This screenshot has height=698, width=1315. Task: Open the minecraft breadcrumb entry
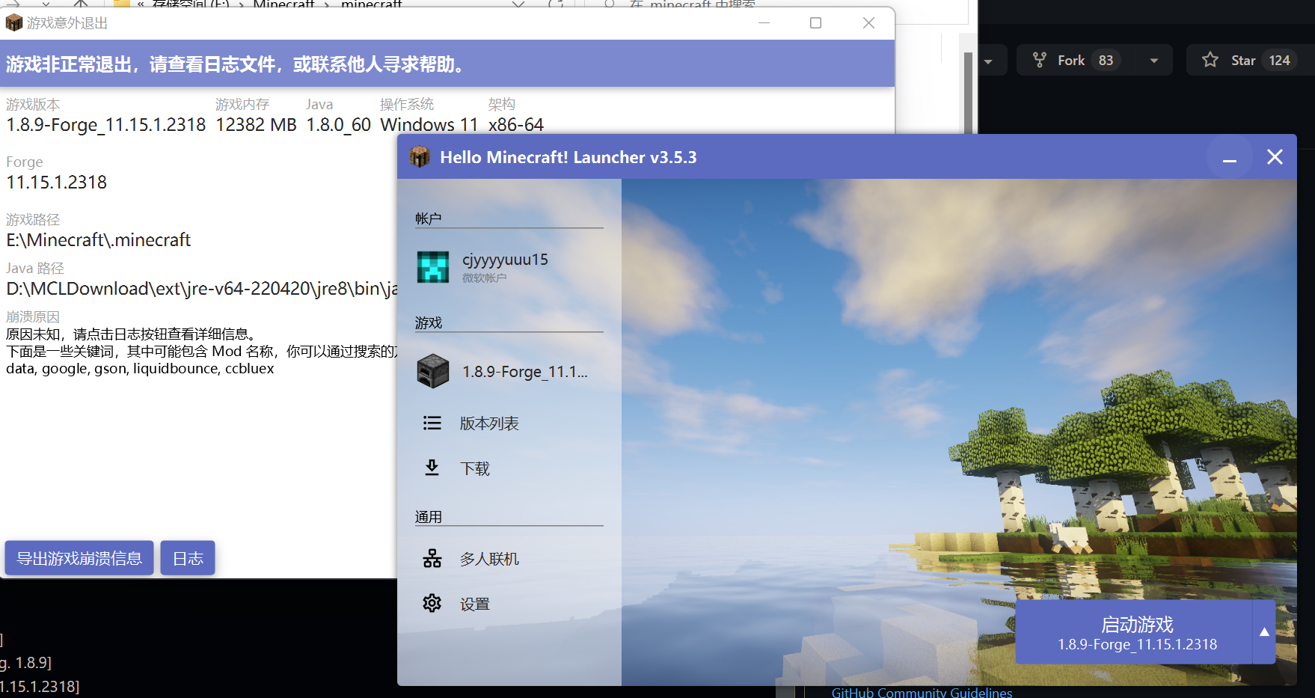371,4
